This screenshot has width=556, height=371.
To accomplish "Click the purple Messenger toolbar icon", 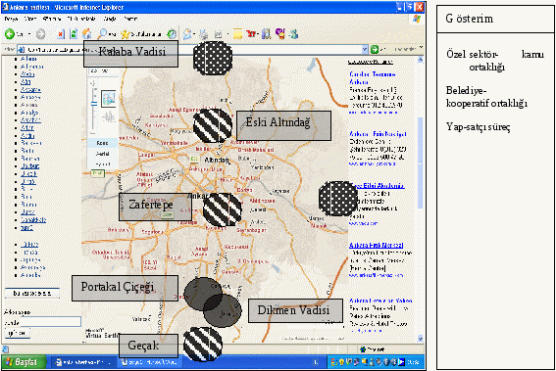I will (280, 34).
